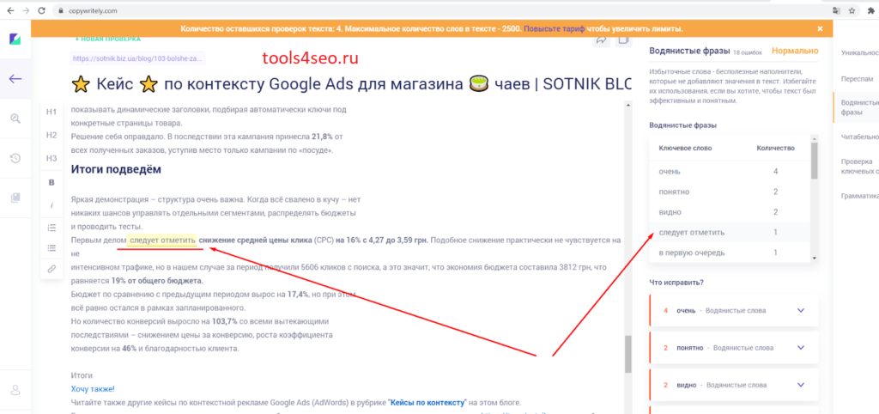Image resolution: width=879 pixels, height=414 pixels.
Task: Open the 'Кейсы по контексту' link
Action: coord(428,403)
